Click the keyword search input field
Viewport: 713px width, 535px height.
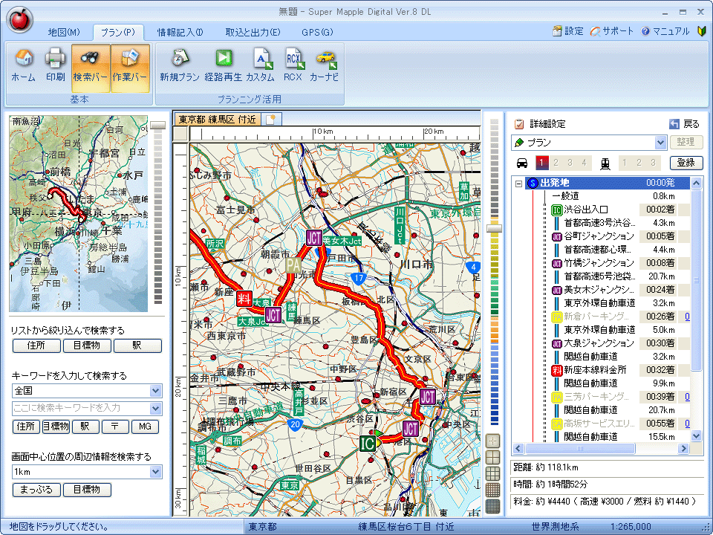pyautogui.click(x=81, y=408)
